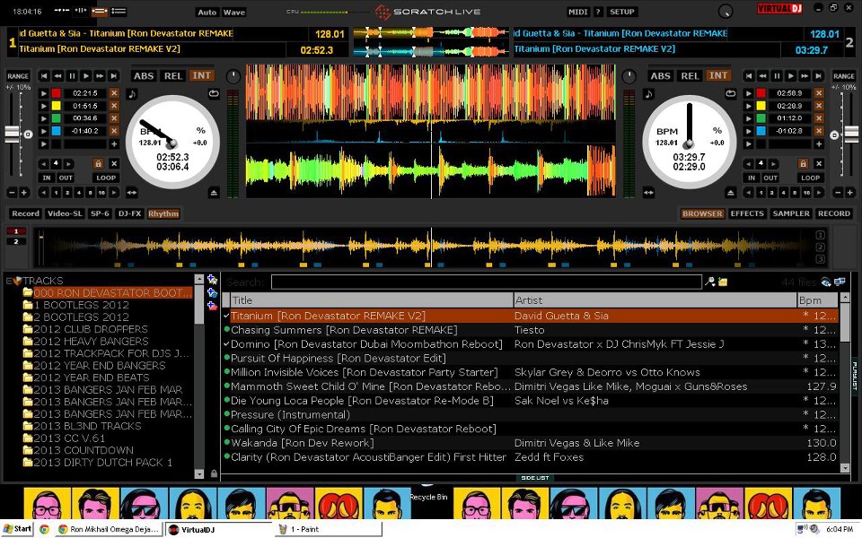
Task: Open the Video-SL tab
Action: click(65, 213)
